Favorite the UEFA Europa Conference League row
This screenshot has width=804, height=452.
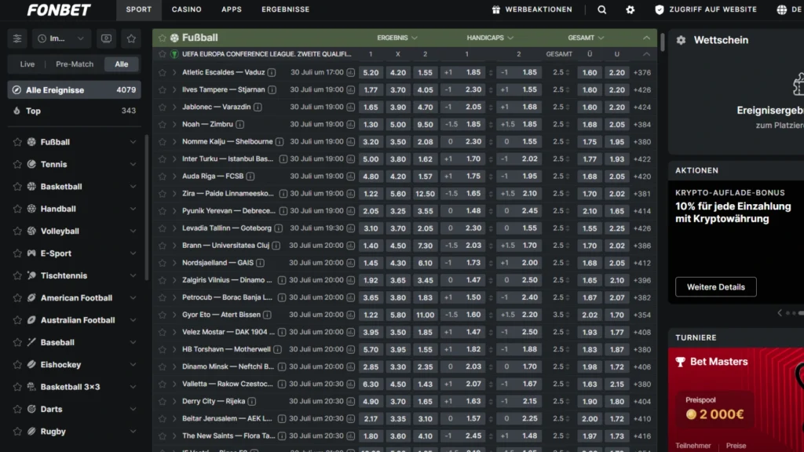click(162, 54)
